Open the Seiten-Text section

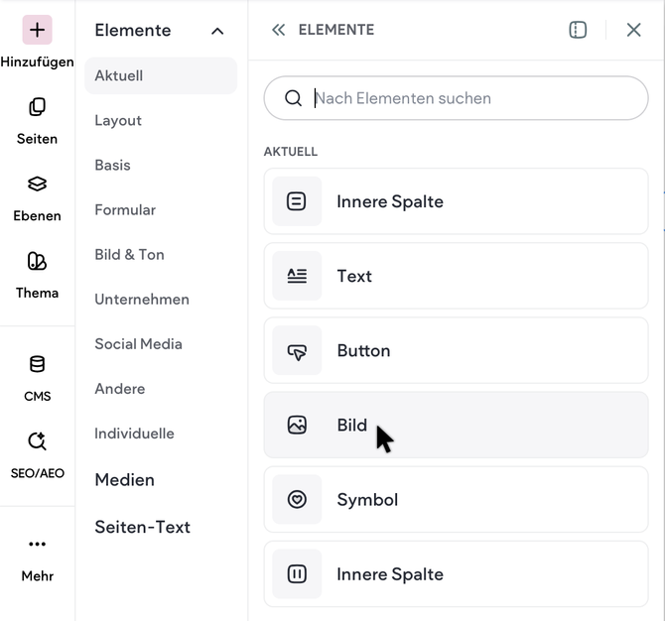tap(143, 527)
